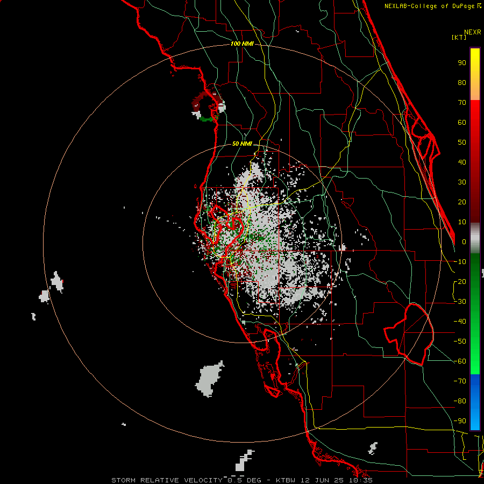Click the legend value 80
Viewport: 484px width, 484px height.
coord(462,83)
